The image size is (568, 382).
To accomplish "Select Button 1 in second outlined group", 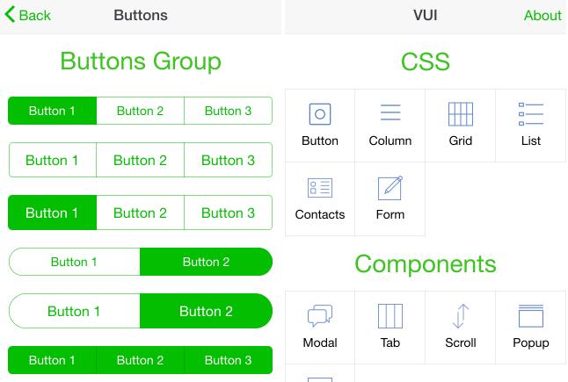I will tap(53, 160).
